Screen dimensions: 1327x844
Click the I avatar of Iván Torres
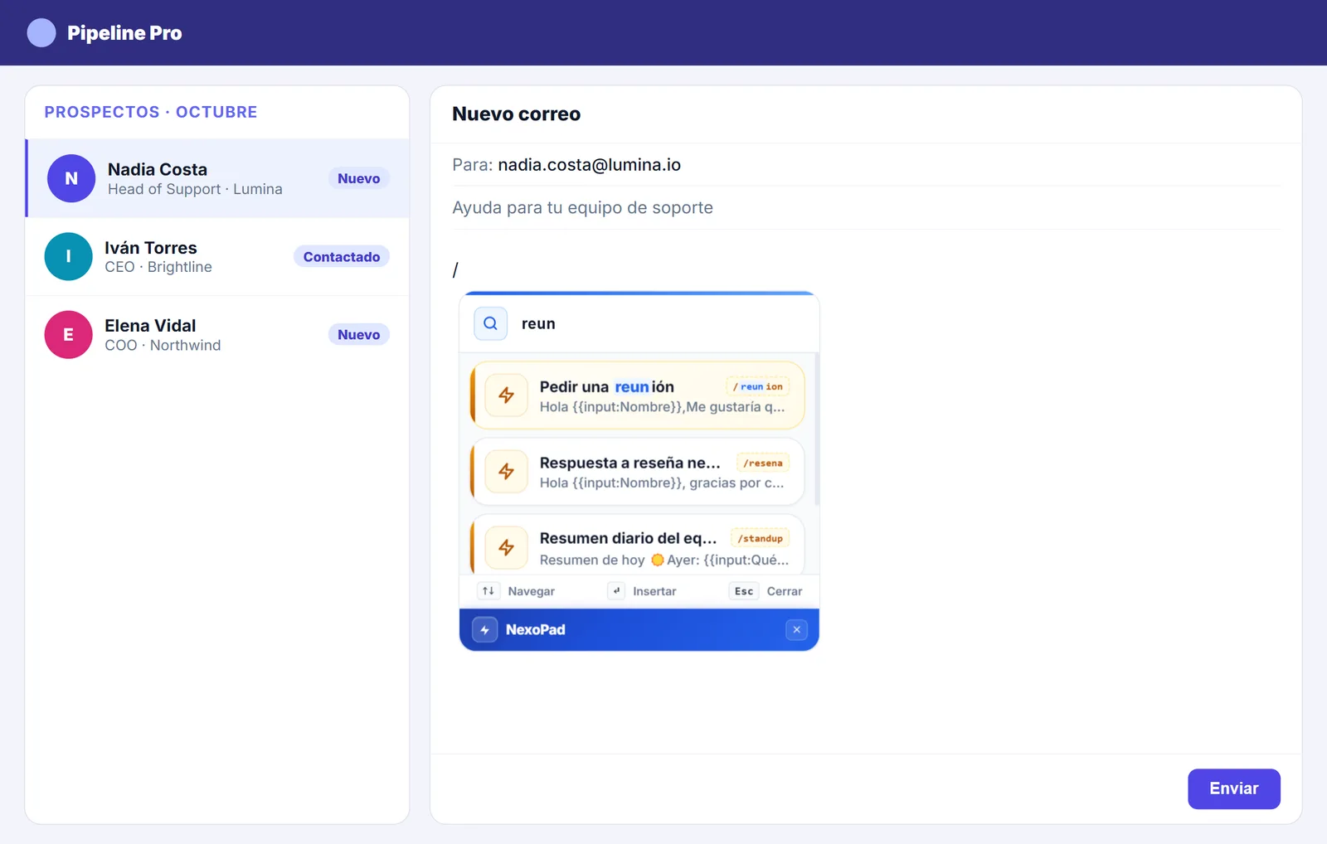pos(68,256)
